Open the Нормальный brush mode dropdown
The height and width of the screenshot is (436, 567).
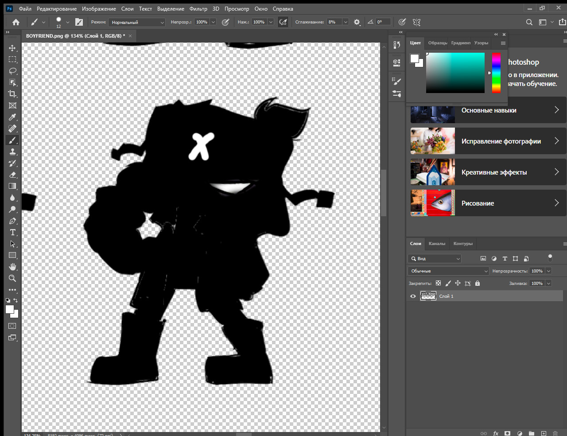136,22
